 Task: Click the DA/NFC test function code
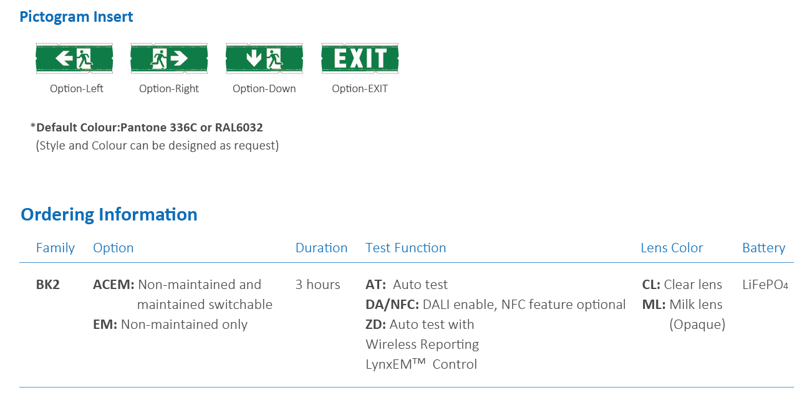pyautogui.click(x=392, y=305)
